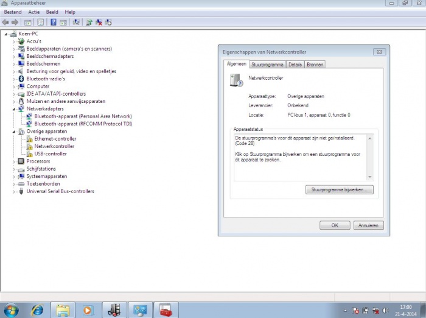Image resolution: width=426 pixels, height=318 pixels.
Task: Click the blue Help question mark icon
Action: [54, 23]
